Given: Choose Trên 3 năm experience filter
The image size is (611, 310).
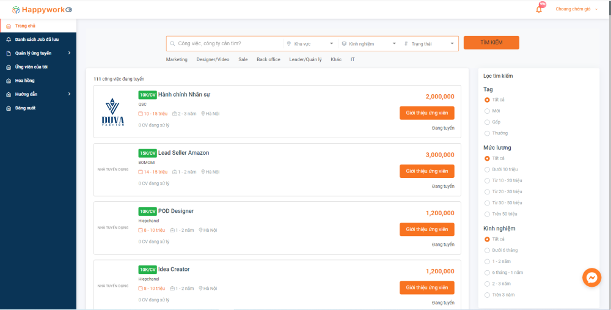Looking at the screenshot, I should pos(487,295).
